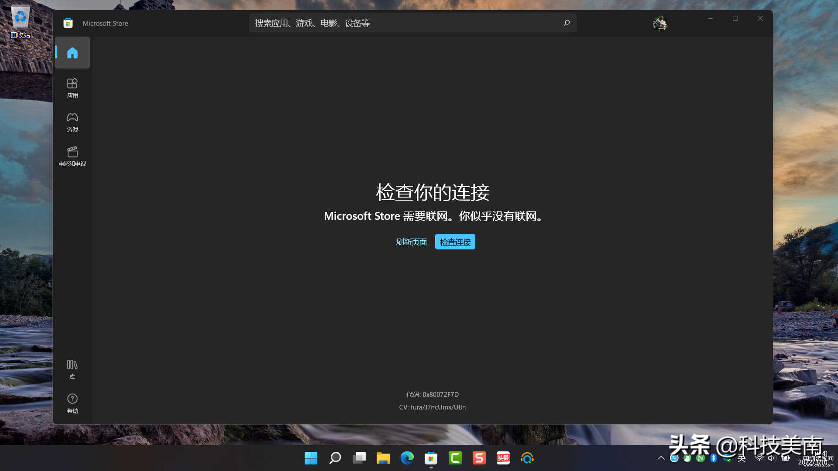838x471 pixels.
Task: Click the battery tray icon
Action: click(x=786, y=458)
